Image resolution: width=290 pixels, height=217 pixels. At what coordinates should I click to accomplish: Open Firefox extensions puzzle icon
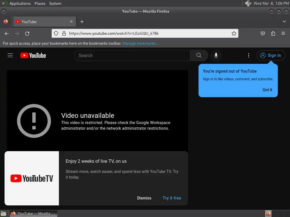click(273, 33)
